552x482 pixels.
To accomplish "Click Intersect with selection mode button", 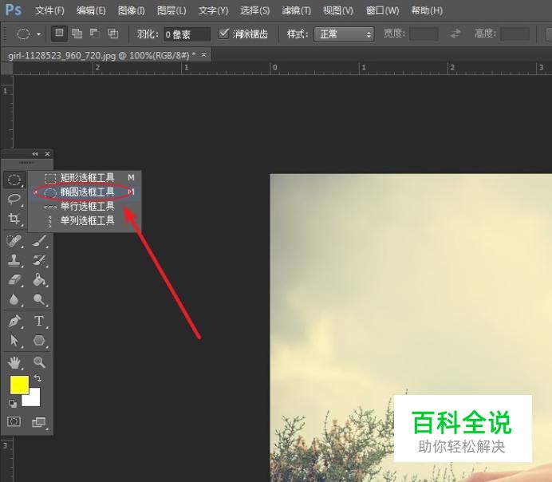I will 112,34.
